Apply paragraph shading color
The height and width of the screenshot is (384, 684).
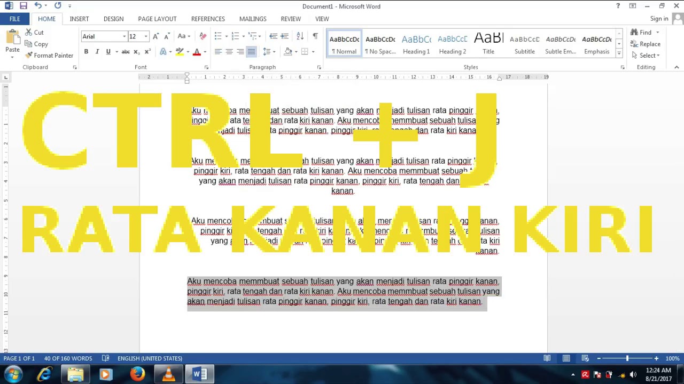tap(288, 52)
